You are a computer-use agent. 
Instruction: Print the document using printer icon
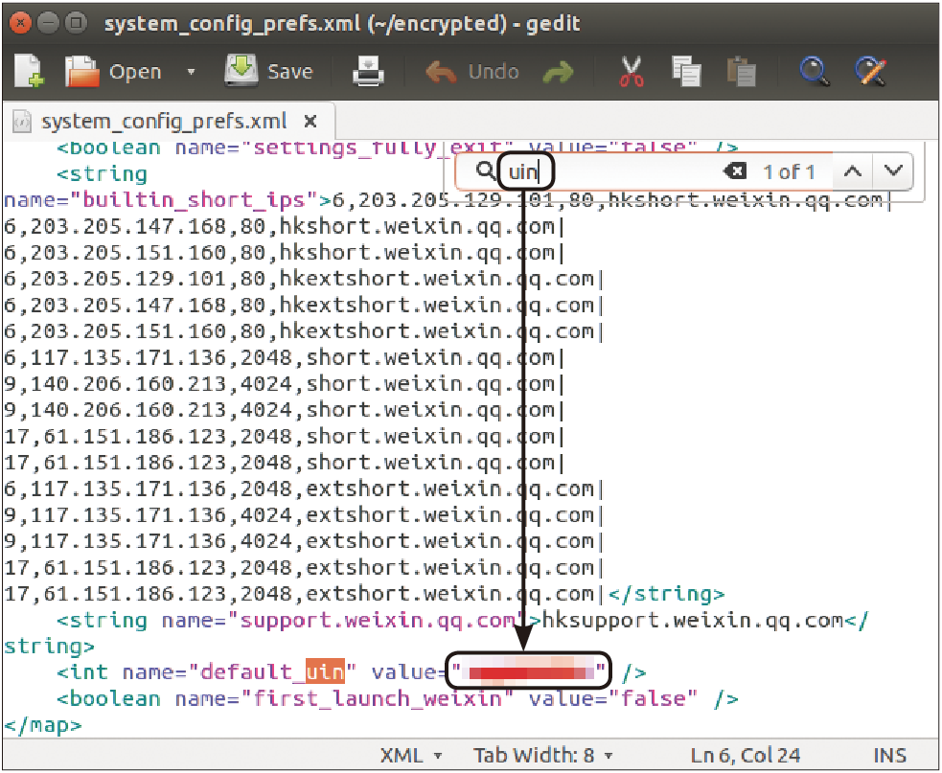(368, 72)
